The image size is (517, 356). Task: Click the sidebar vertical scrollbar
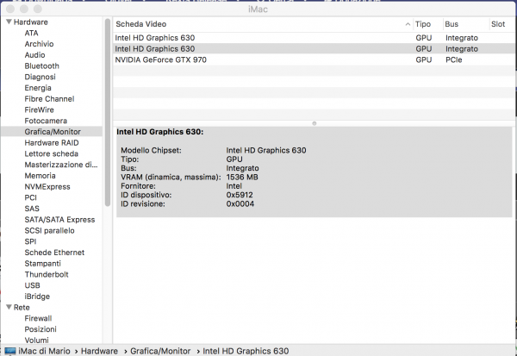coord(108,112)
